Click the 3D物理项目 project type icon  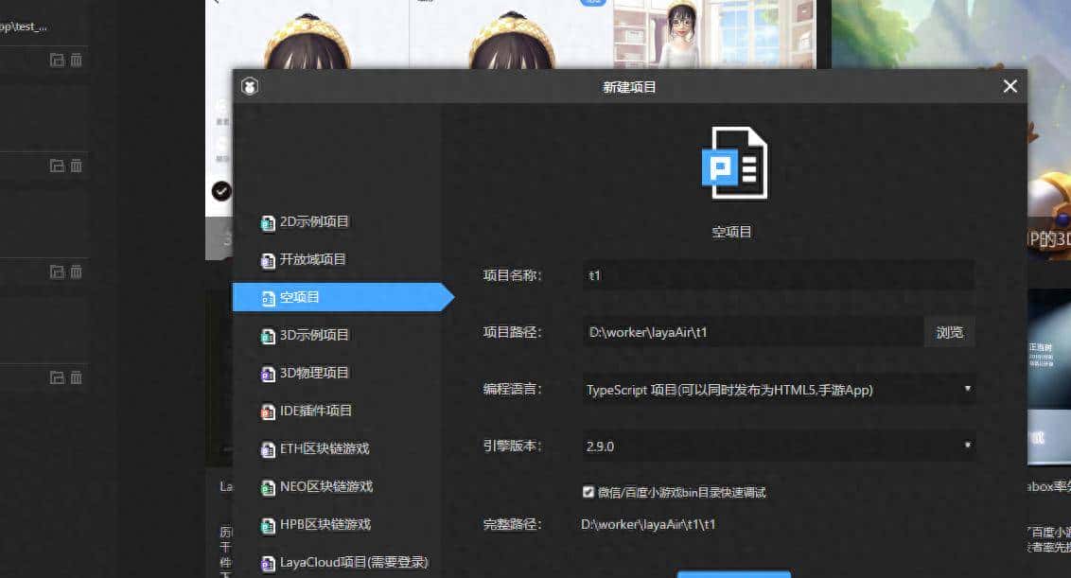[266, 373]
